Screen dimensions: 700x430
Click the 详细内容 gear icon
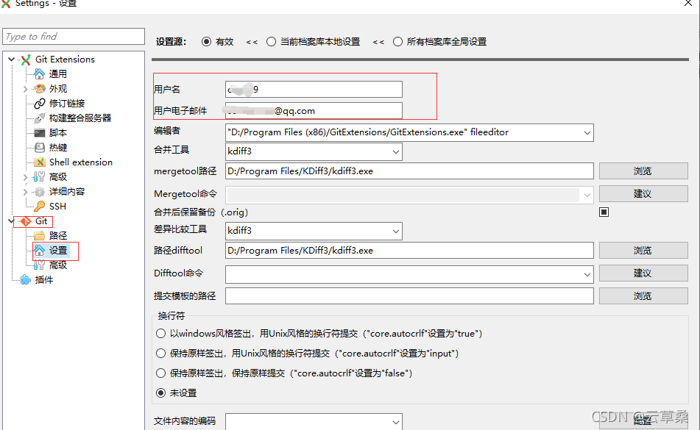pos(40,192)
